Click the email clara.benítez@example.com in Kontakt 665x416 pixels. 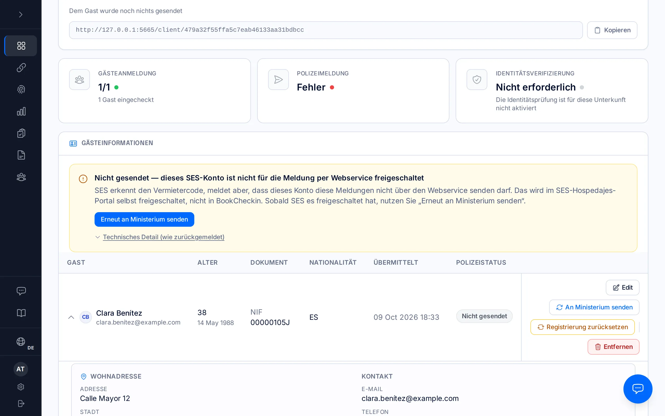click(x=410, y=399)
